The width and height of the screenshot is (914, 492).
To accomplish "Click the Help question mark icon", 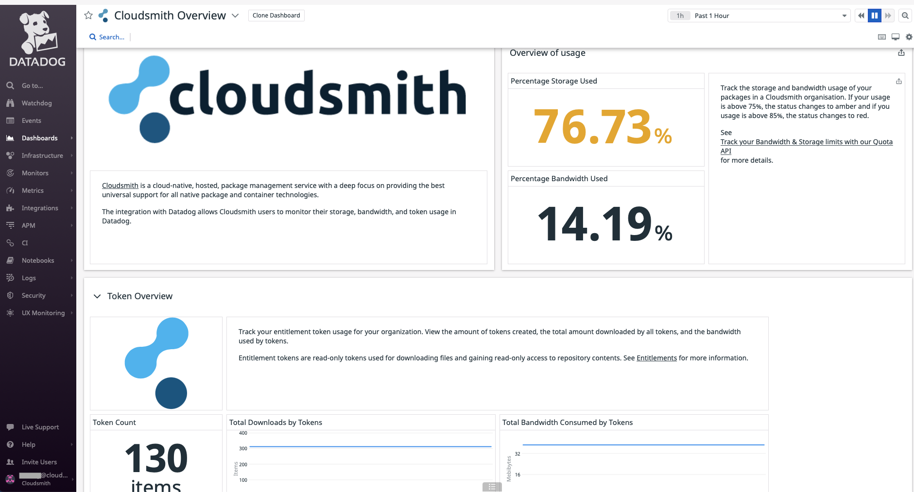I will (10, 444).
